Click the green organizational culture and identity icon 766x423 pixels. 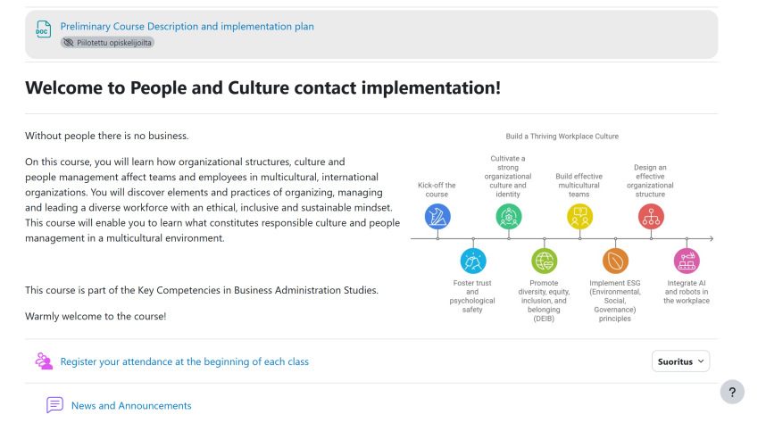[508, 216]
